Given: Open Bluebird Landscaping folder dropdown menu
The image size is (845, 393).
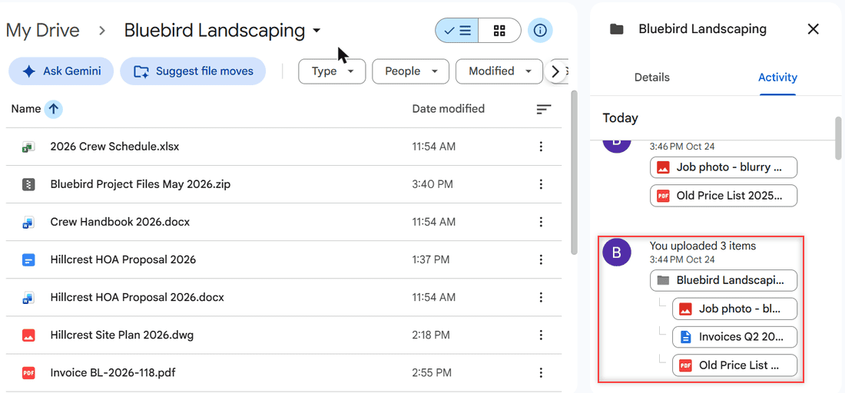Looking at the screenshot, I should (316, 31).
